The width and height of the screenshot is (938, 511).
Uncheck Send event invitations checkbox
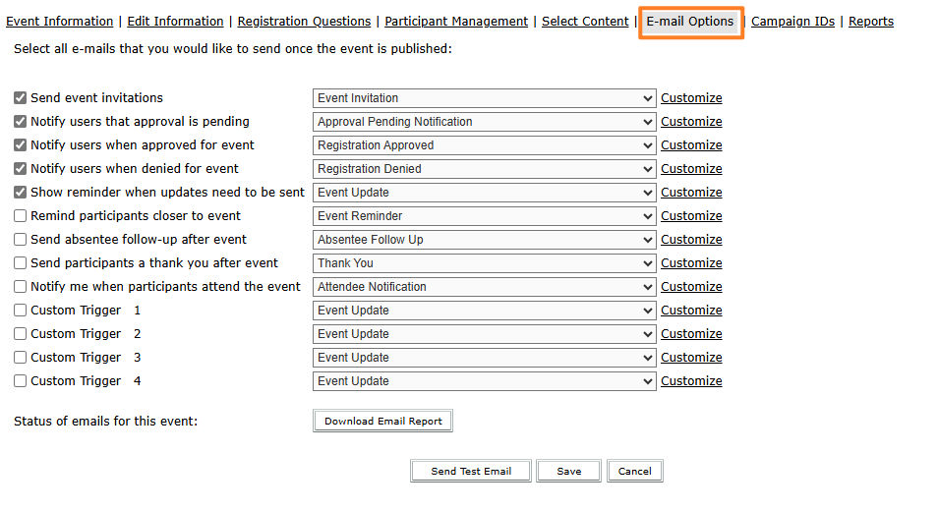coord(21,98)
